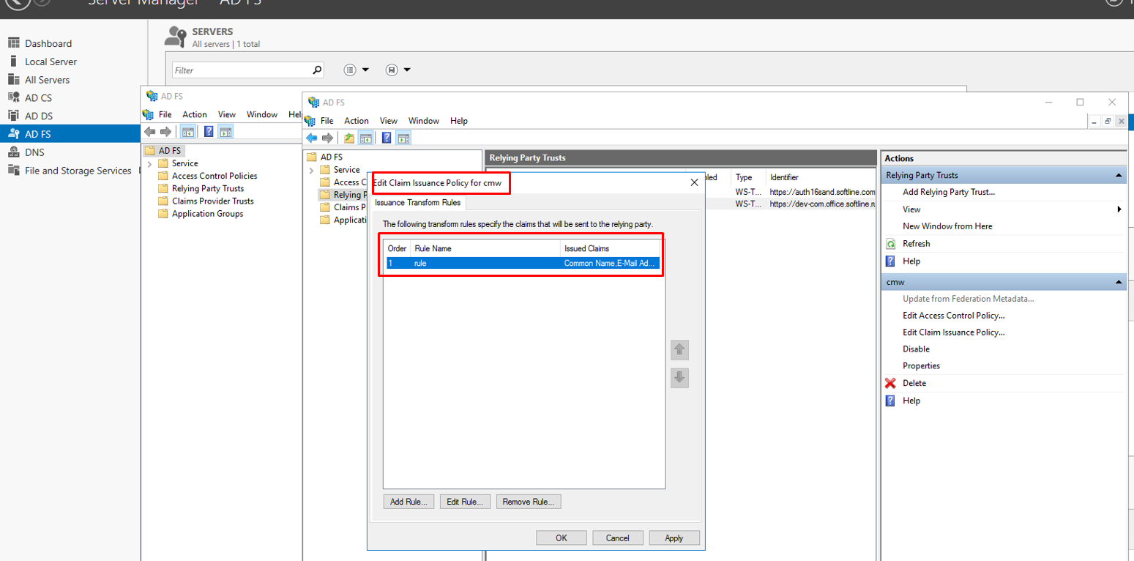
Task: Click Edit Claim Issuance Policy... action
Action: tap(954, 332)
